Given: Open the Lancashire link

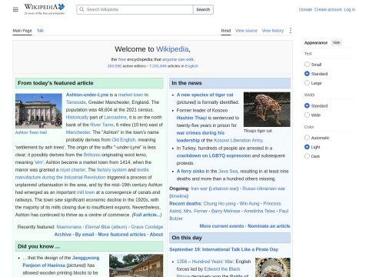Looking at the screenshot, I should click(115, 117).
